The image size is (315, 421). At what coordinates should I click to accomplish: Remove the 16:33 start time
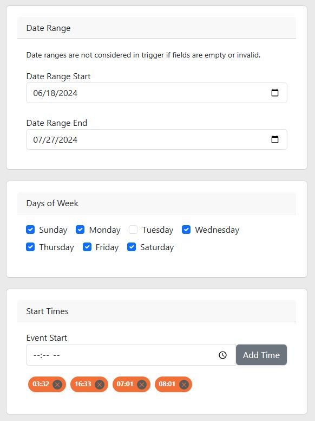pos(100,385)
